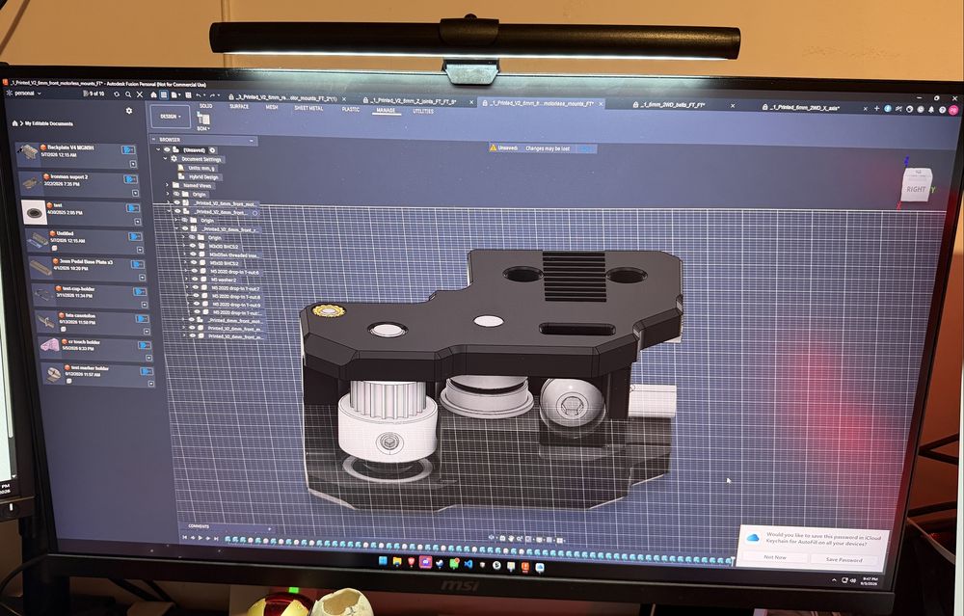
Task: Hide the M5 2020 drop-in T-nut:9 component
Action: point(198,304)
